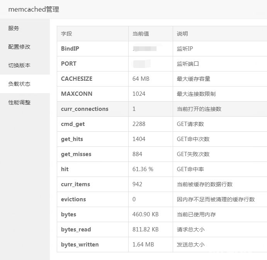Select the evictions field label
Viewport: 267px width, 260px height.
[x=73, y=199]
